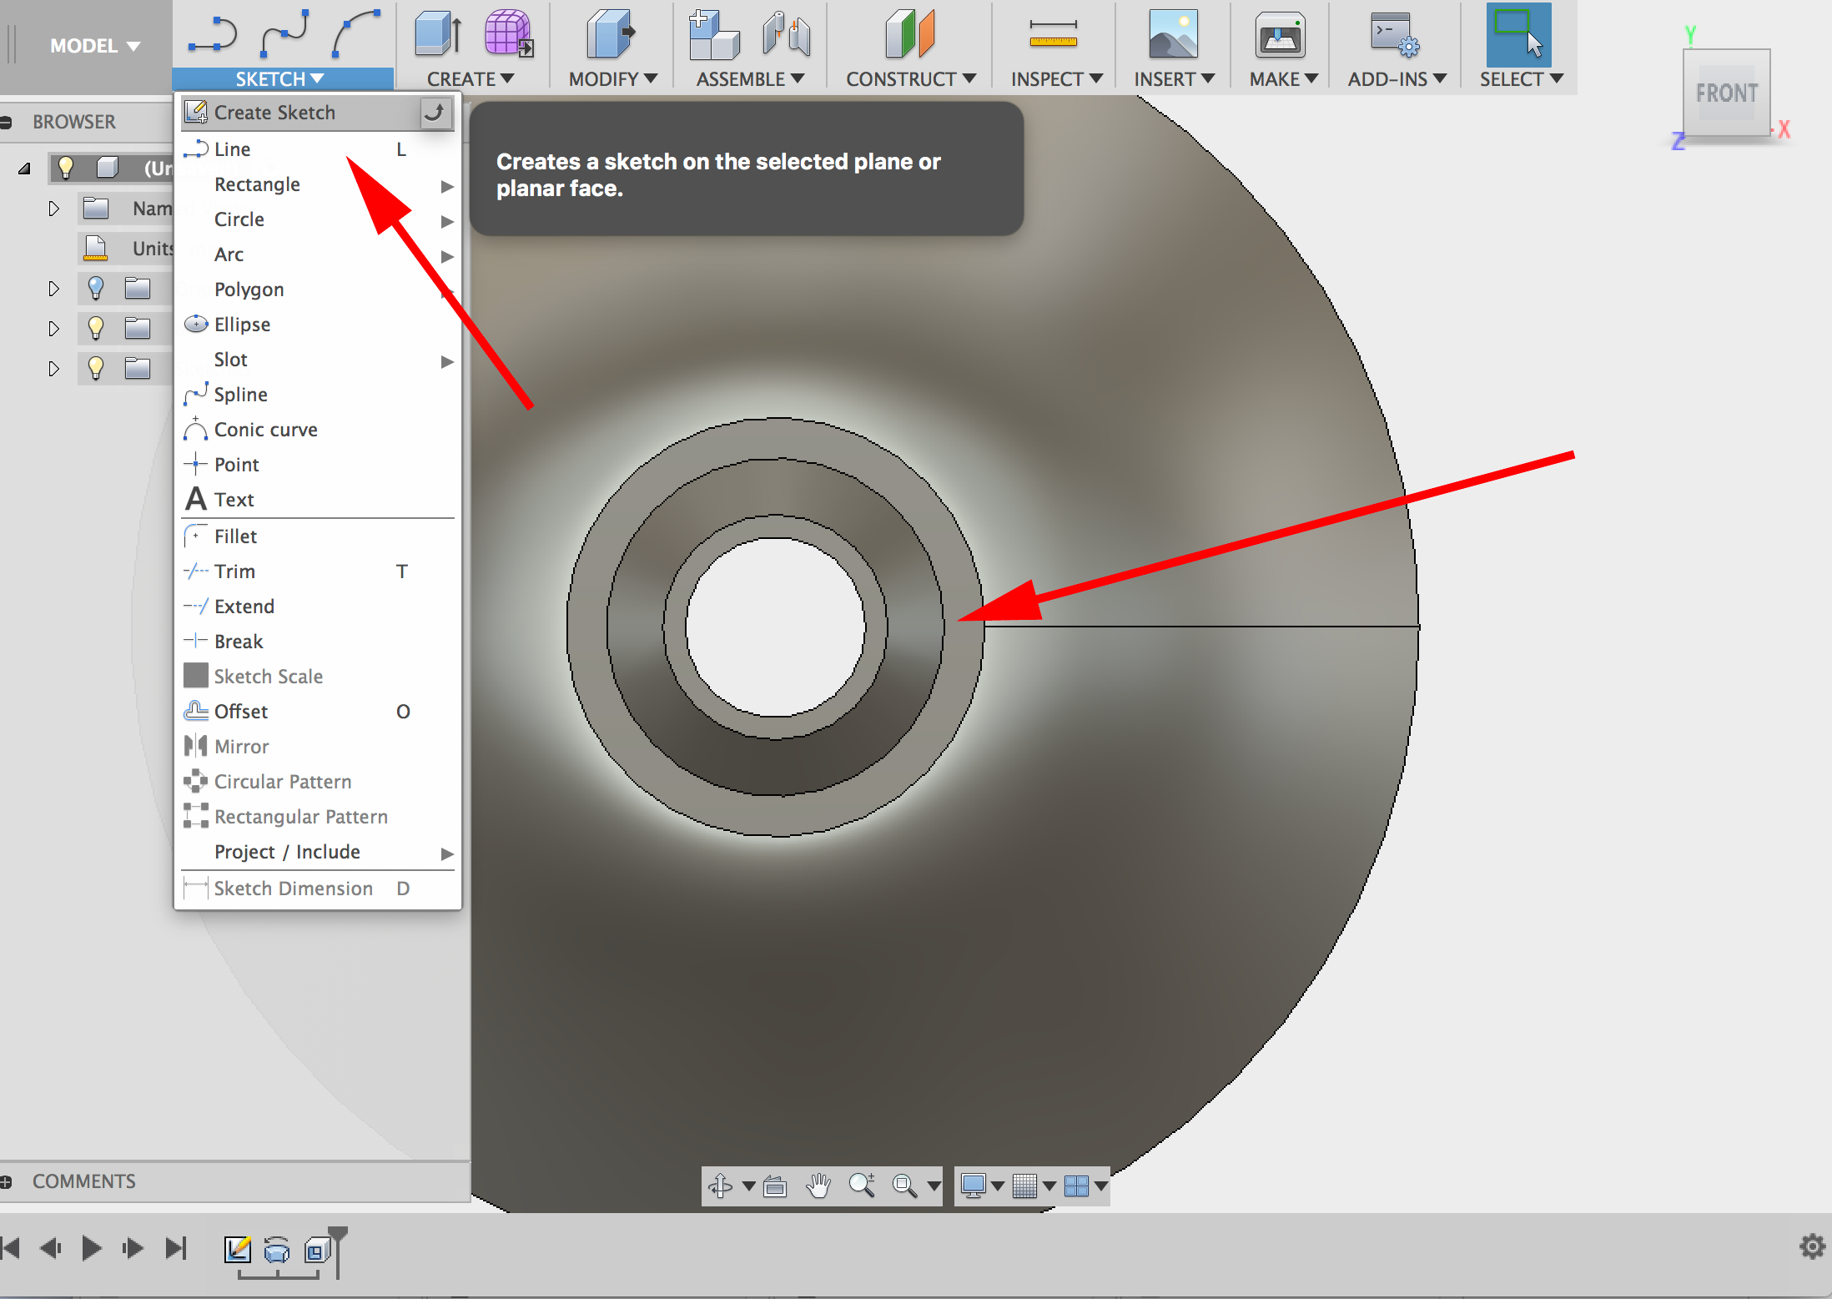Choose Spline in the Sketch menu
Screen dimensions: 1832x1299
point(318,395)
